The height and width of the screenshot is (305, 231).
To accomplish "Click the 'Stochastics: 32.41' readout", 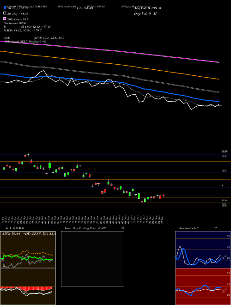I will click(15, 23).
